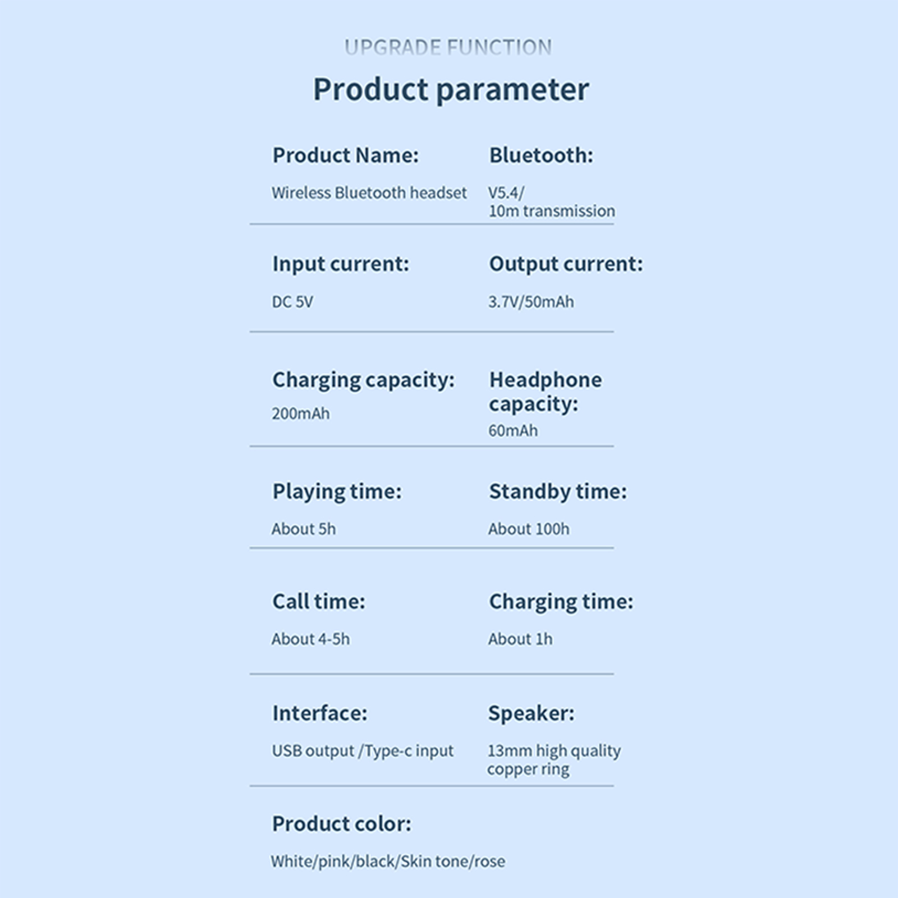Click the "Call time:" label
898x898 pixels.
[318, 602]
